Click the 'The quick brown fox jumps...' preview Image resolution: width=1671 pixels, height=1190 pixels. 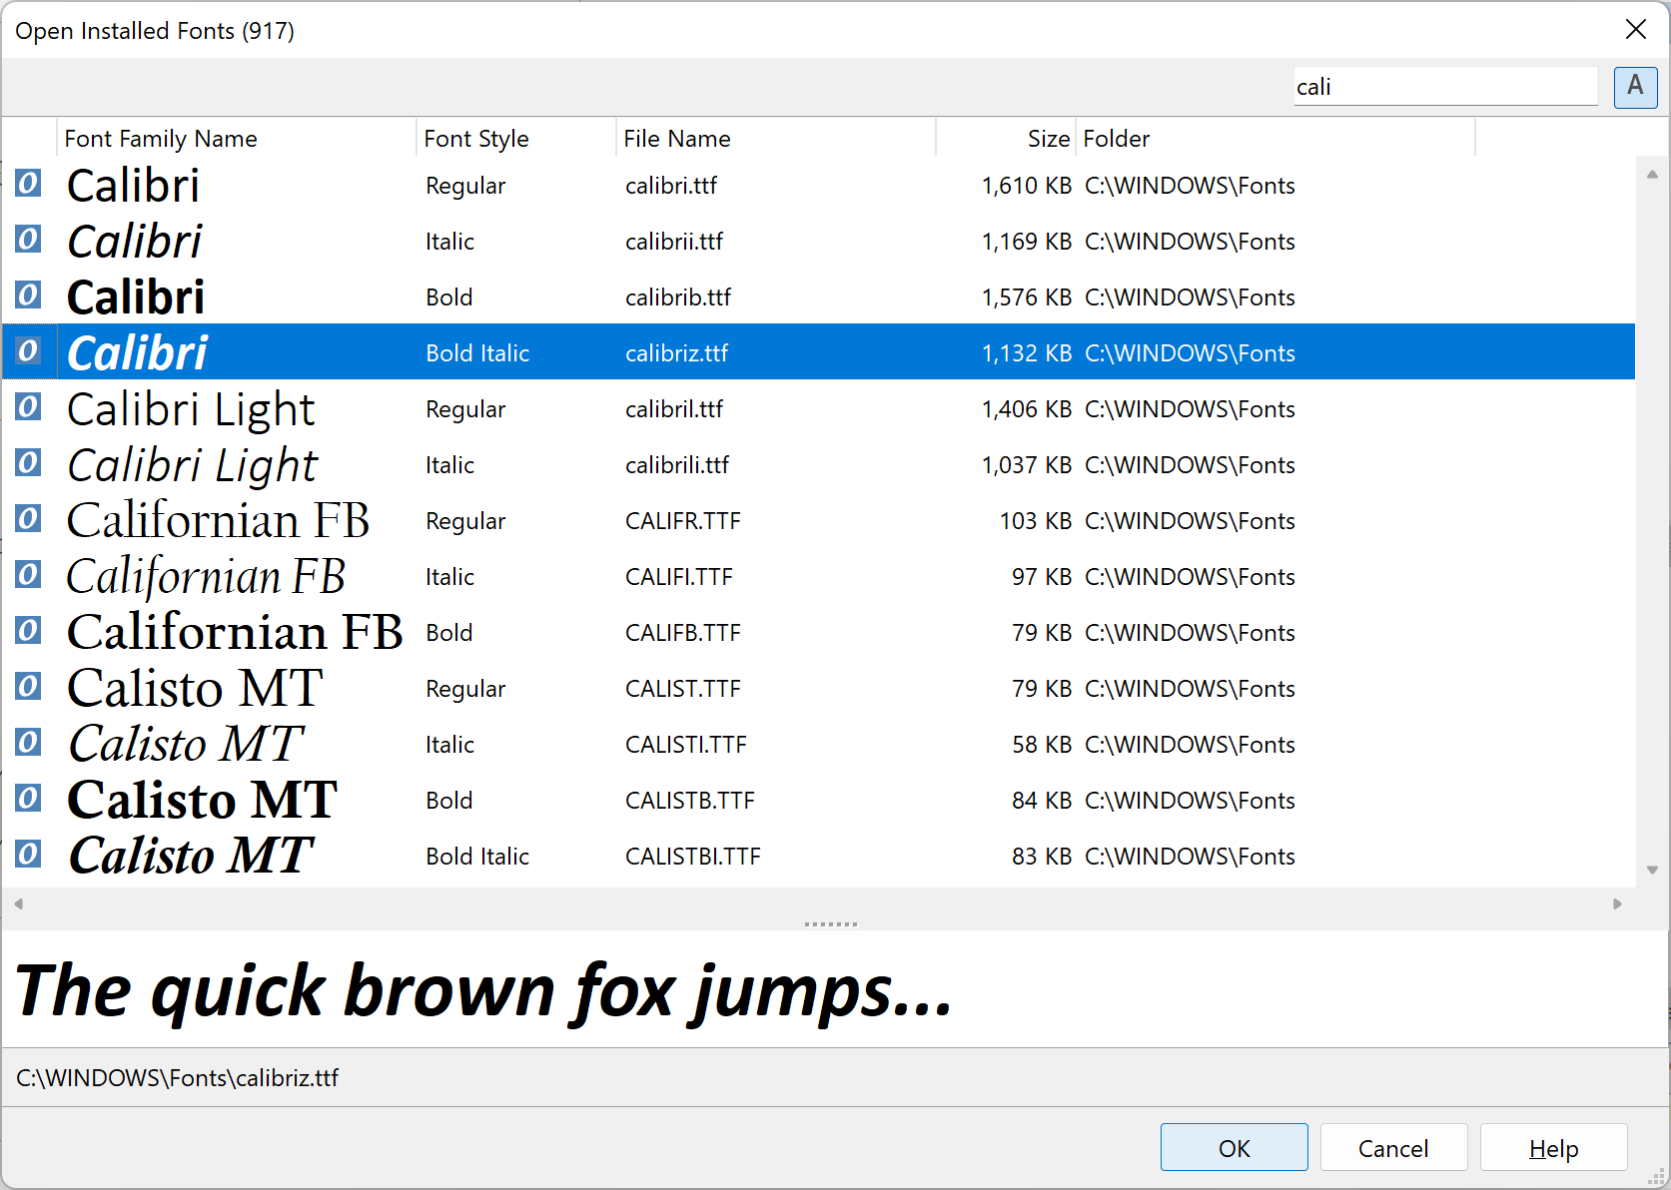coord(483,992)
